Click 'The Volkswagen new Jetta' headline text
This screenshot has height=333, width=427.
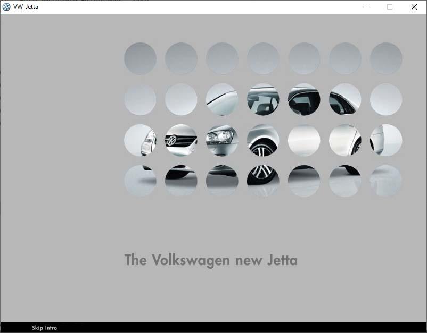coord(211,260)
